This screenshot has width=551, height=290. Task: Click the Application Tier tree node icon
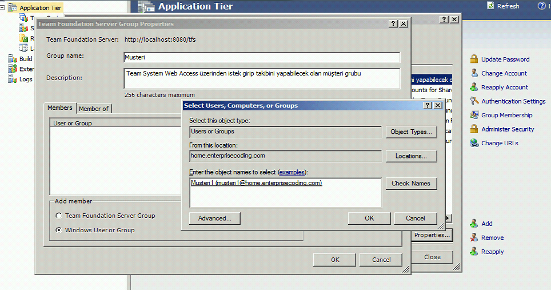(x=13, y=7)
